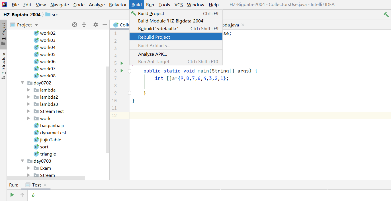Click the run gutter arrow on line 6
391x201 pixels.
122,71
